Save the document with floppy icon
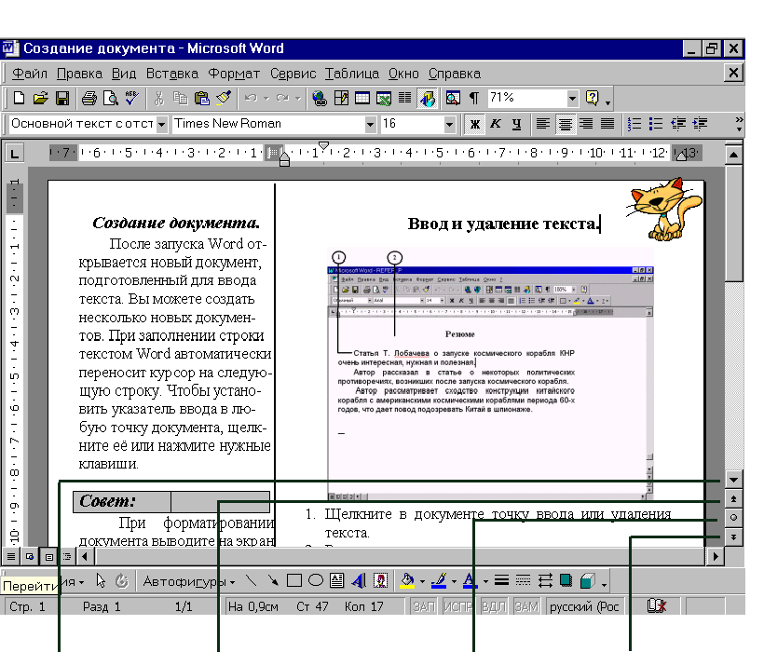 pyautogui.click(x=62, y=99)
